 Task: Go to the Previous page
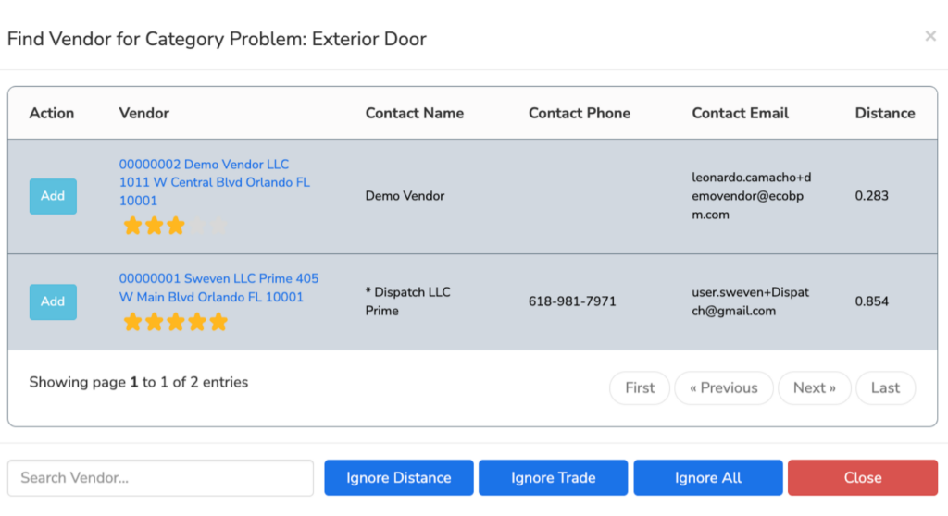point(724,387)
